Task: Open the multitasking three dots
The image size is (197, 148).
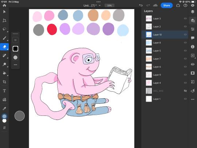Action: point(98,2)
